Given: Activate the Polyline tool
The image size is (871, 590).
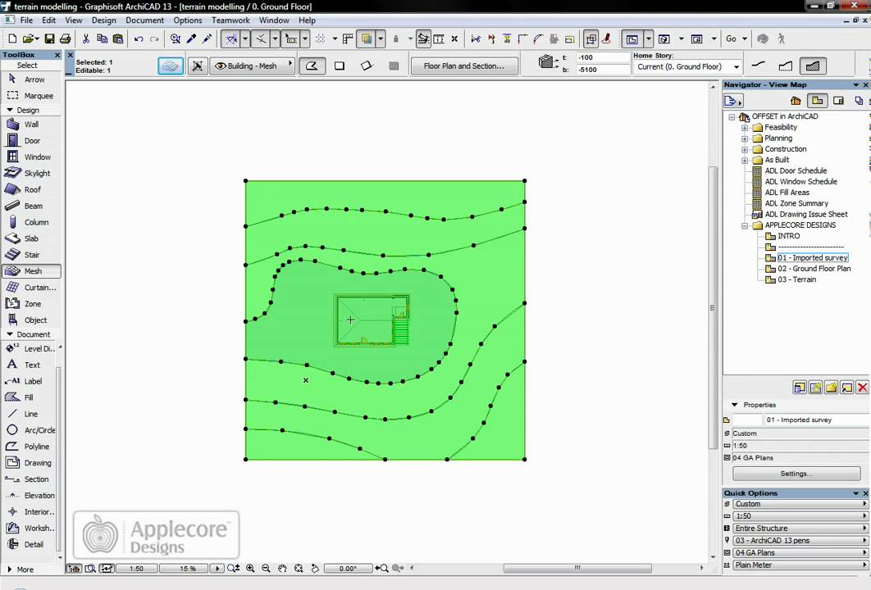Looking at the screenshot, I should pos(30,447).
